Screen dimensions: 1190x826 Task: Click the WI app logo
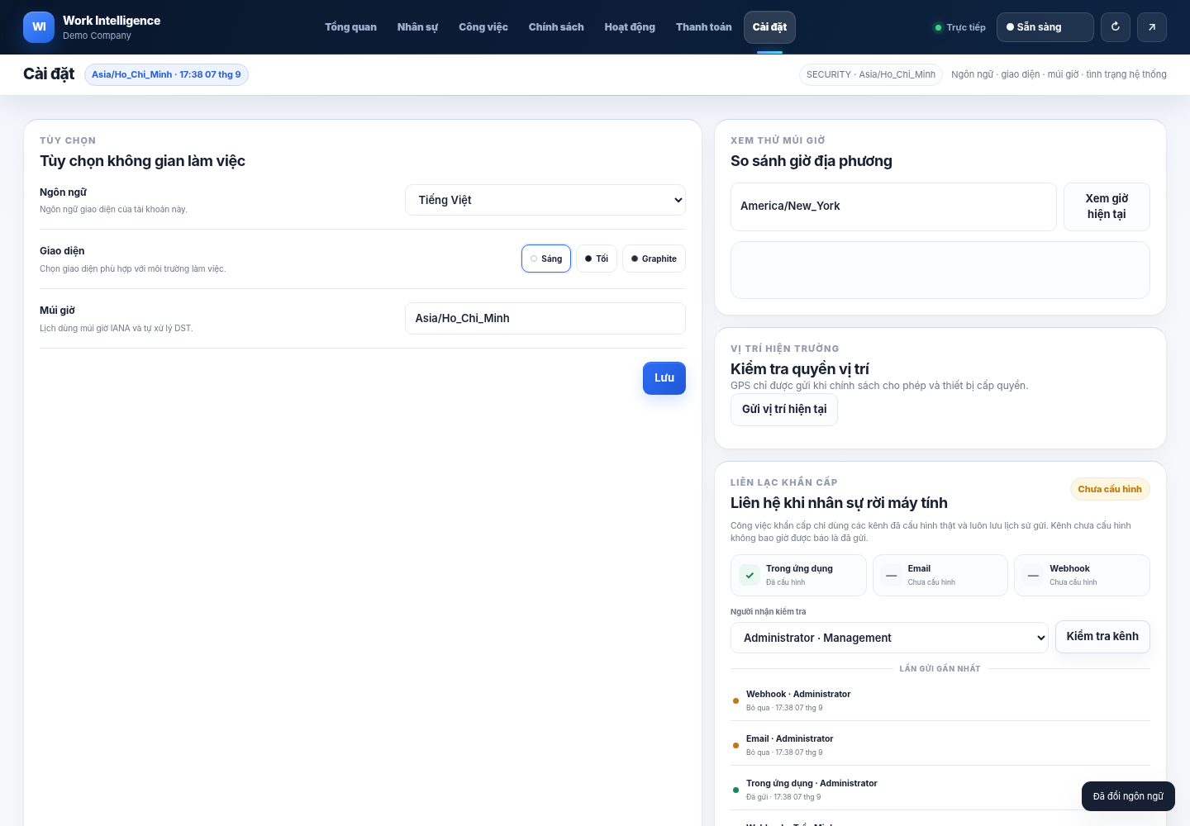click(x=39, y=27)
